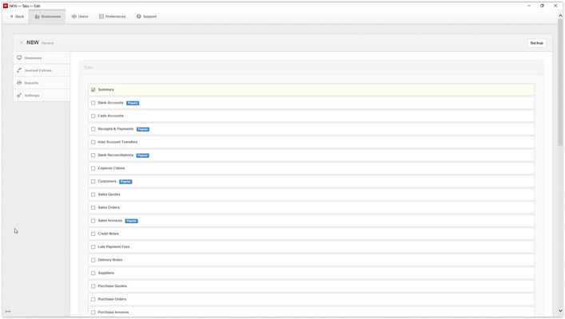565x319 pixels.
Task: Click the Popular badge beside Sales Invoices
Action: 131,221
